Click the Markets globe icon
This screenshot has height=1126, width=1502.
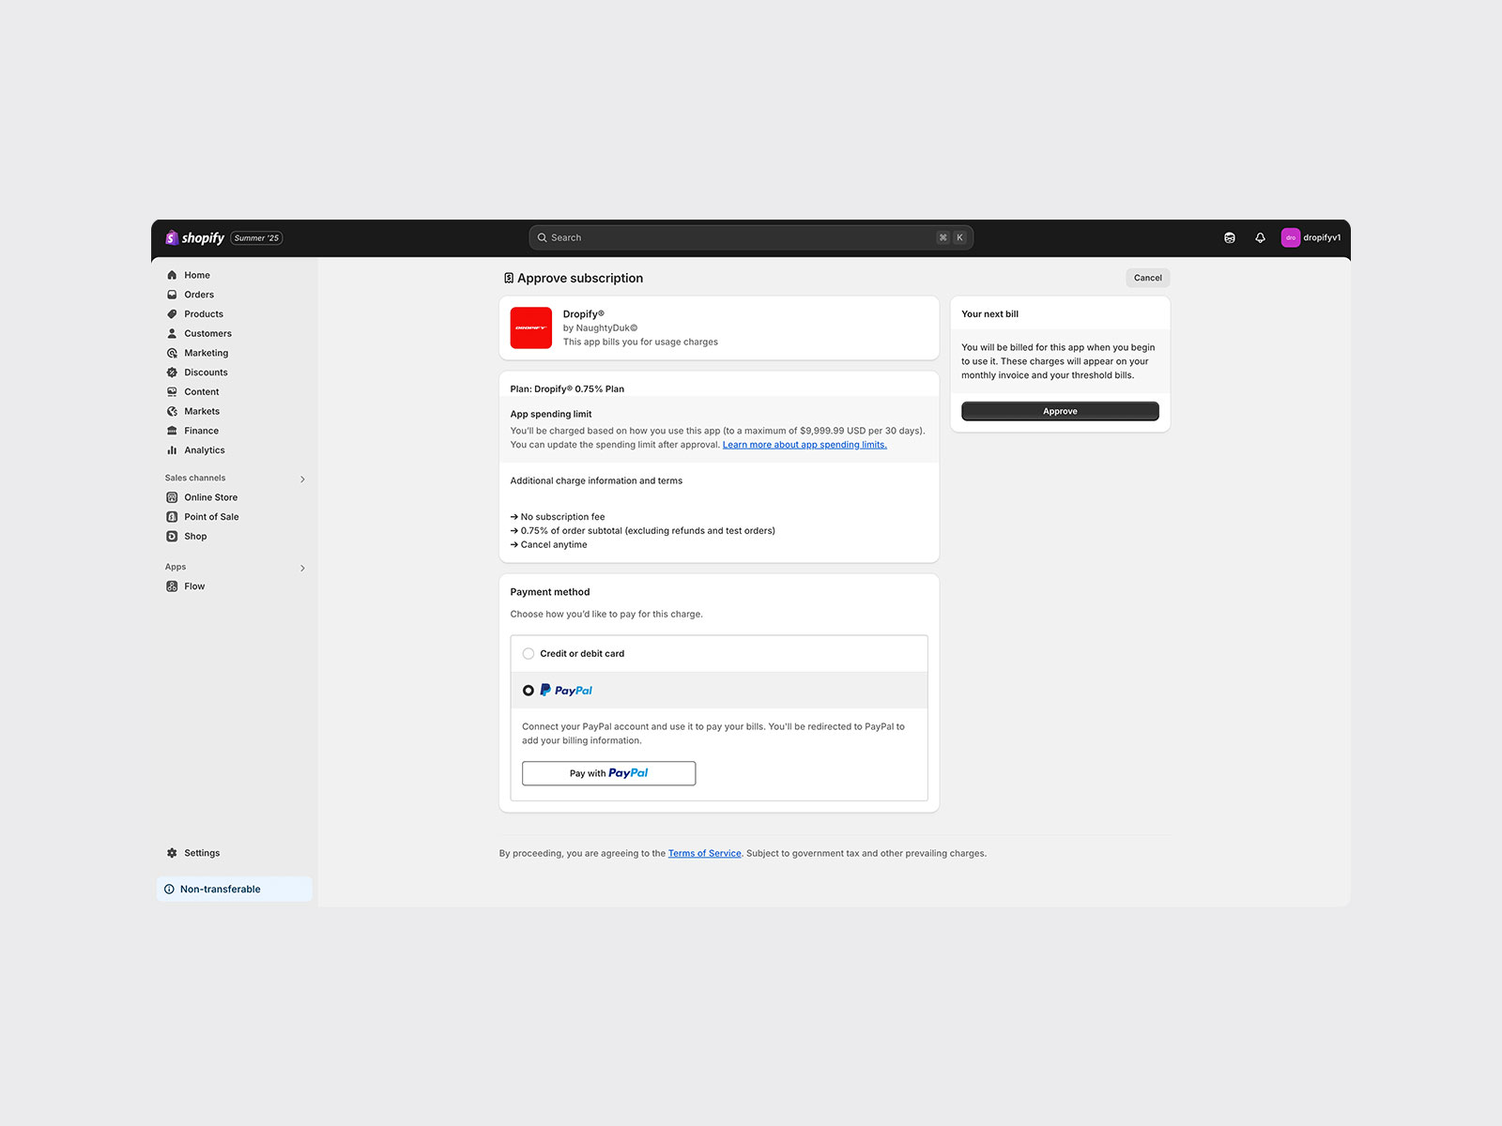pos(172,411)
